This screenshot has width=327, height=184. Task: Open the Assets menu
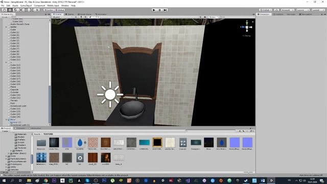(15, 6)
